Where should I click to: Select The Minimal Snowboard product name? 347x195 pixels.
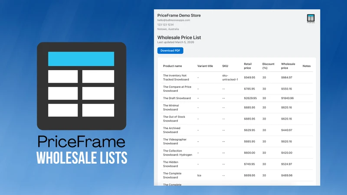pyautogui.click(x=171, y=107)
